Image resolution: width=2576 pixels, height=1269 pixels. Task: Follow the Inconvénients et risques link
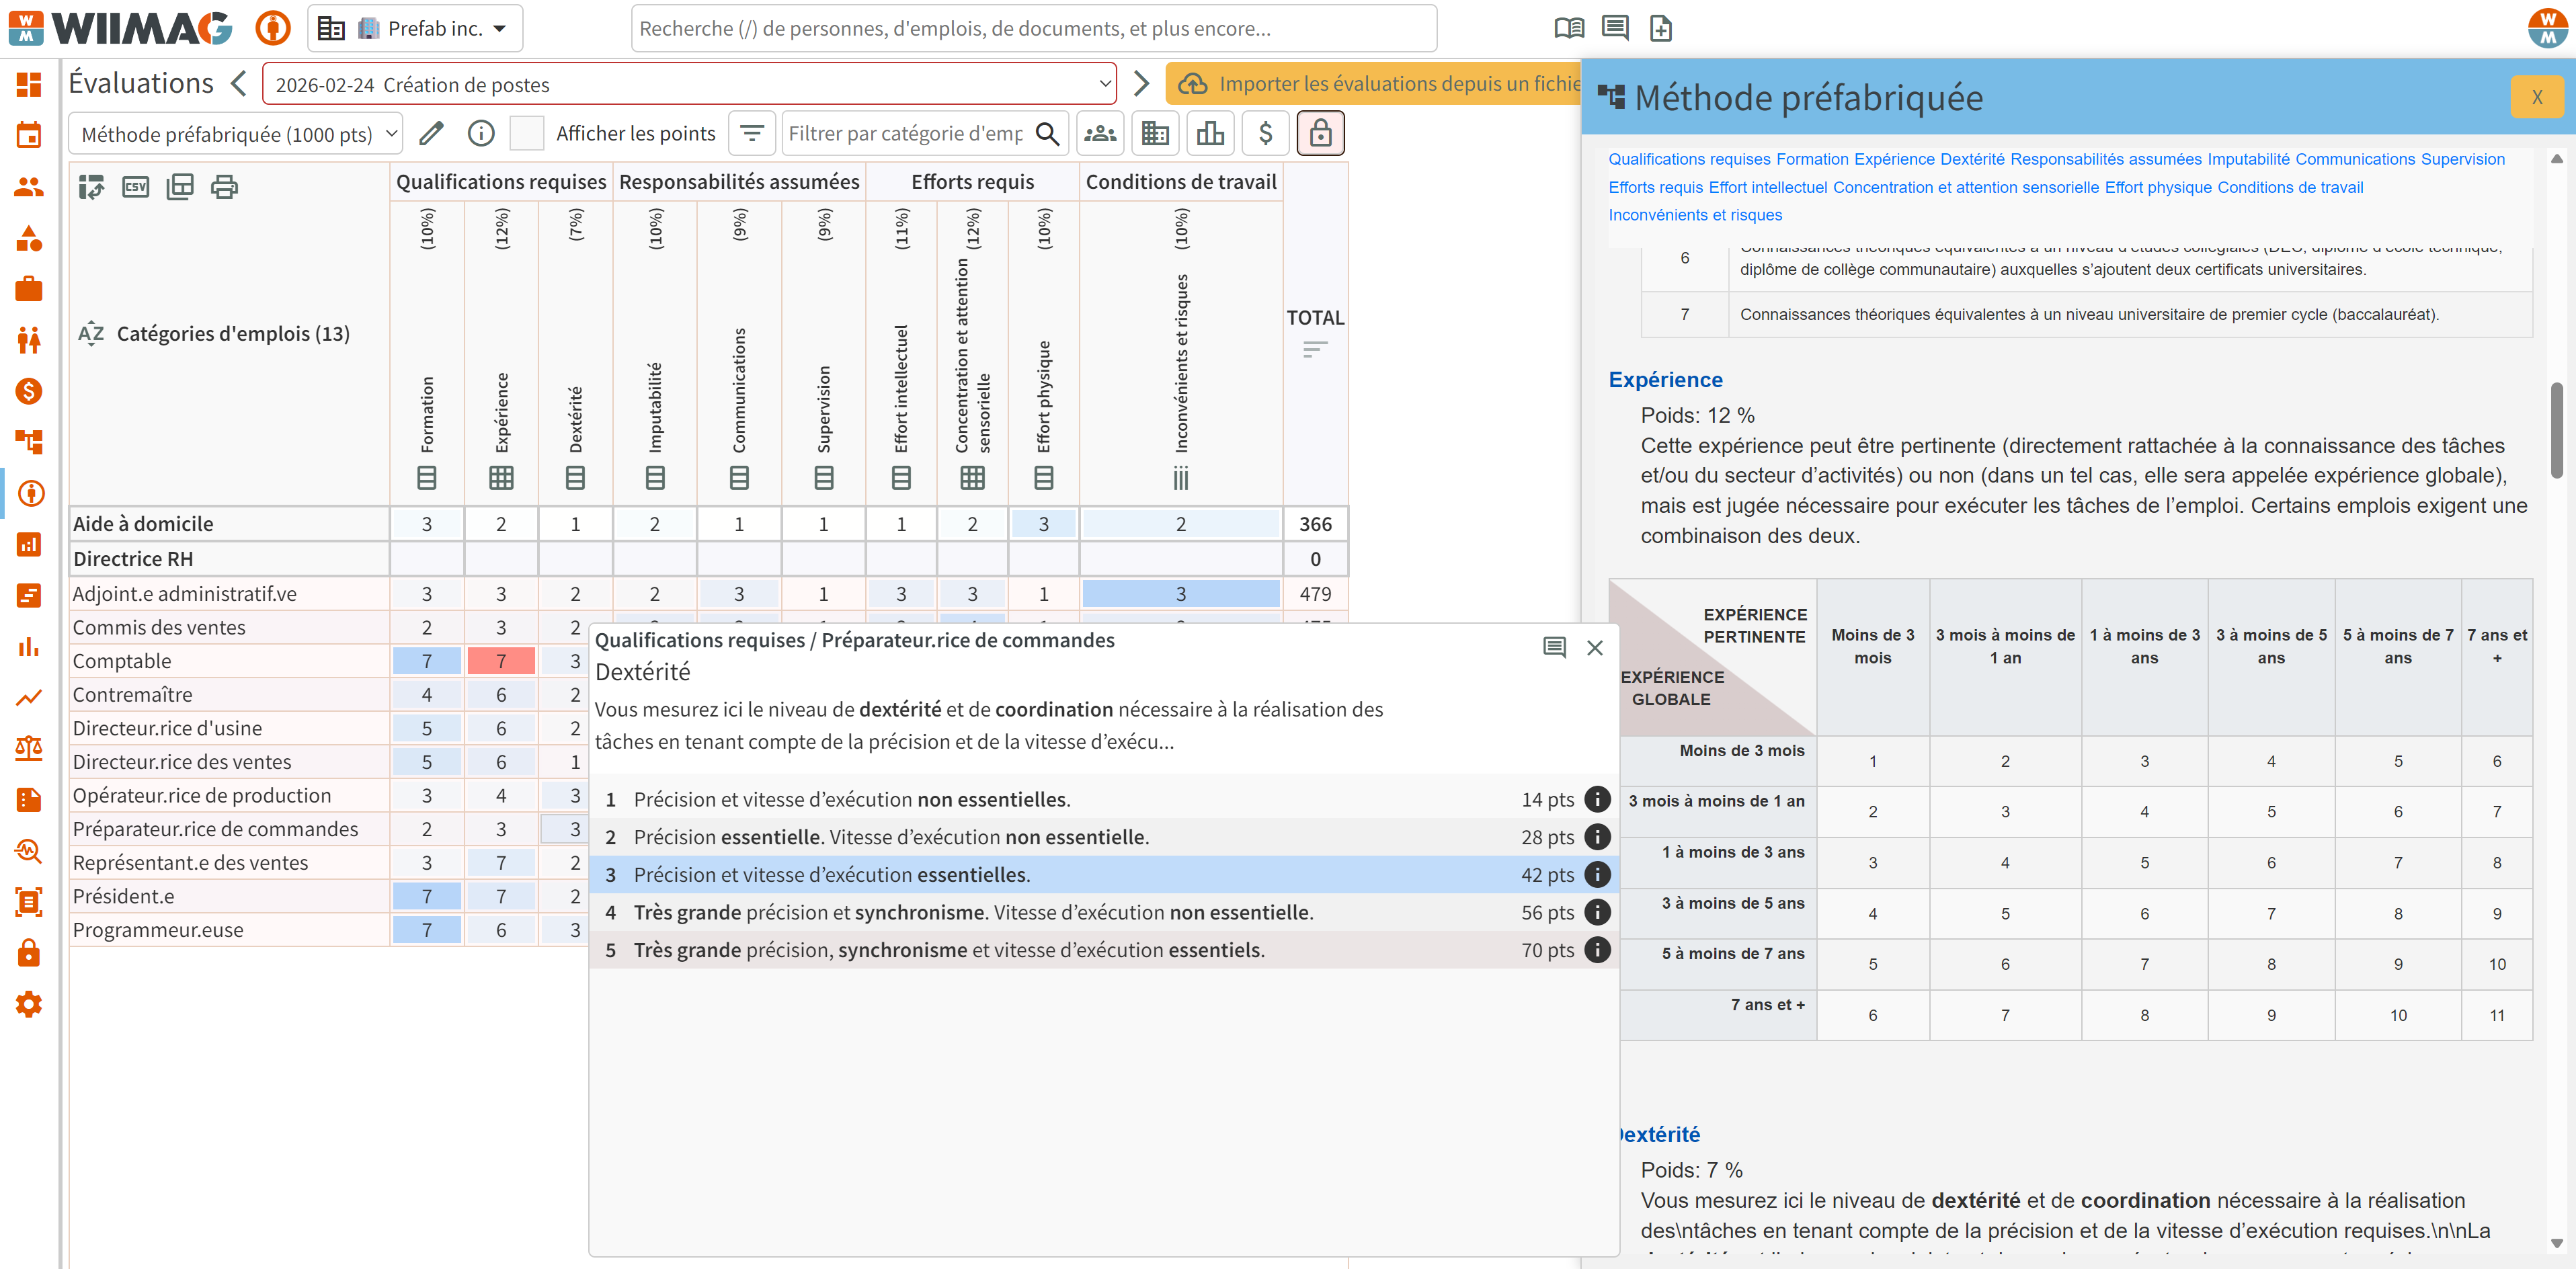[x=1695, y=214]
